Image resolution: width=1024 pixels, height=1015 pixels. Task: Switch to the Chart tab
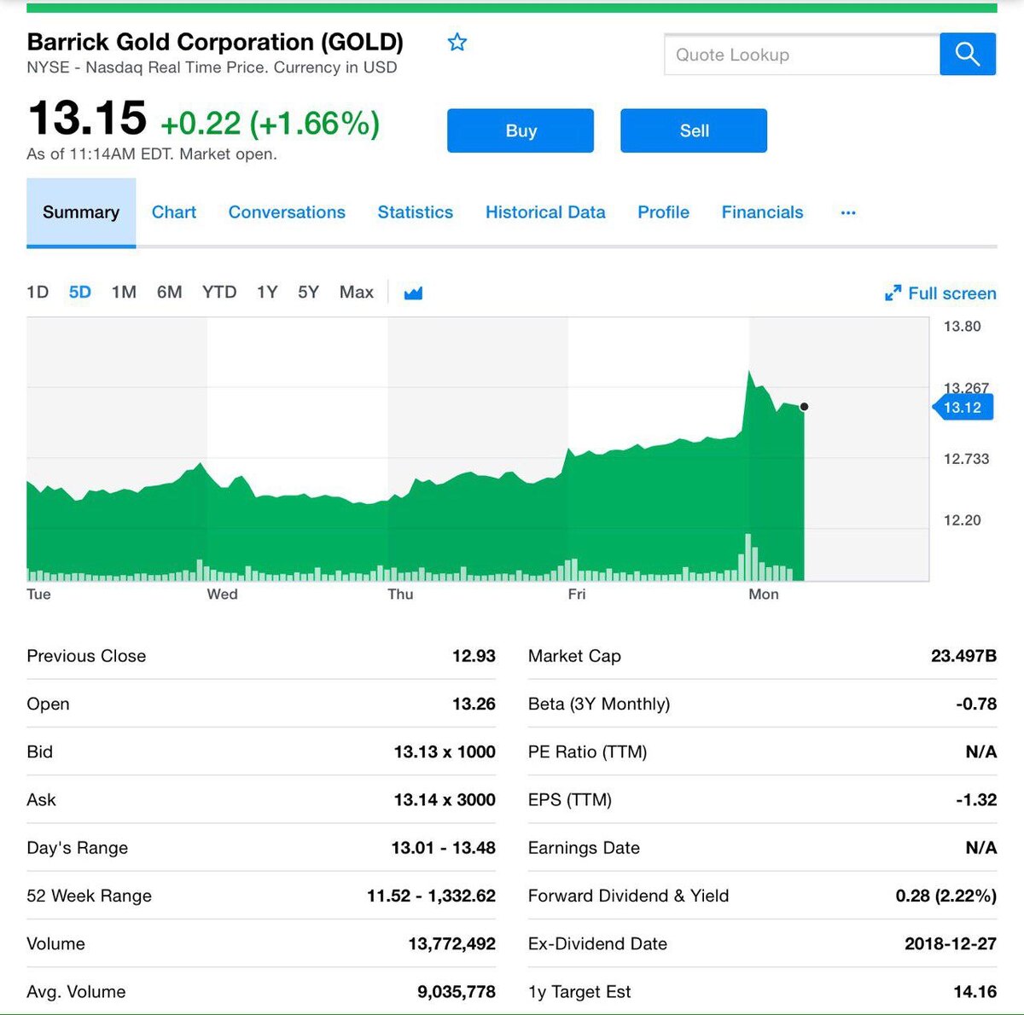click(174, 212)
